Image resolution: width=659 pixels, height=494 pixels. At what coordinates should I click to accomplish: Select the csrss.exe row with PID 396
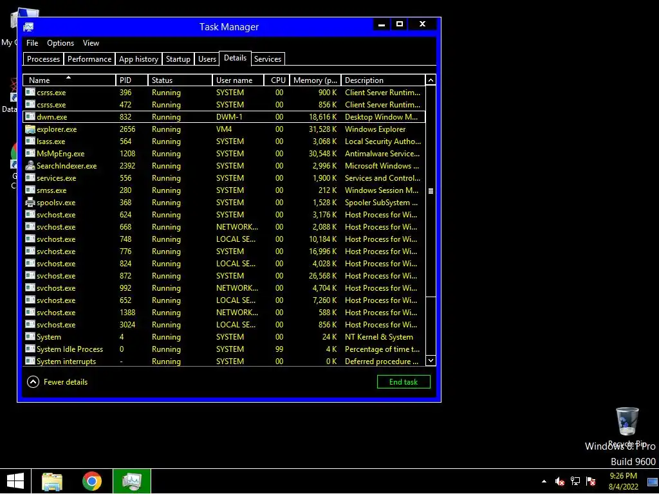(x=224, y=92)
